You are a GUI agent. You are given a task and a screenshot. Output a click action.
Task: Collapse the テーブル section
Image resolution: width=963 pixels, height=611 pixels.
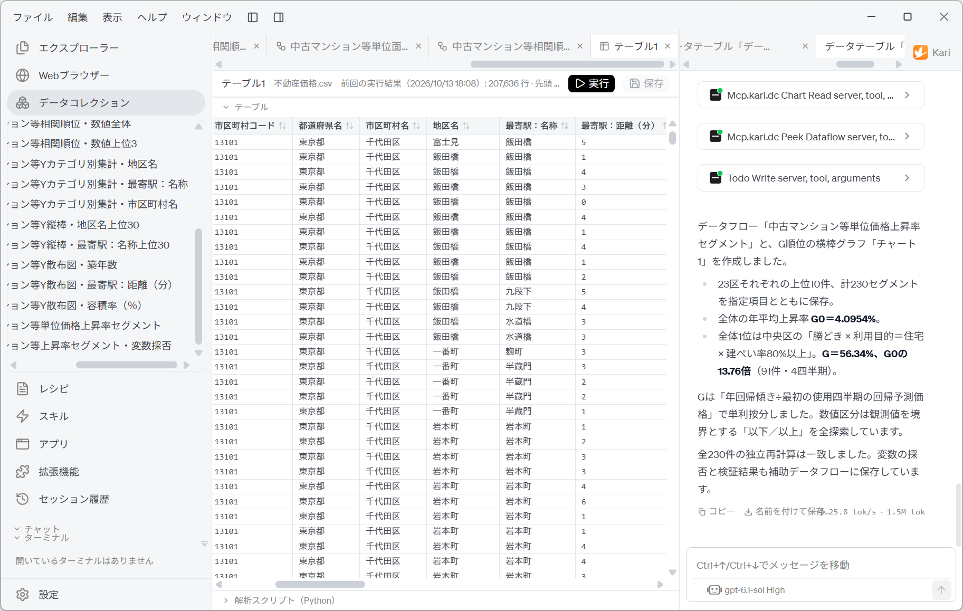point(226,107)
